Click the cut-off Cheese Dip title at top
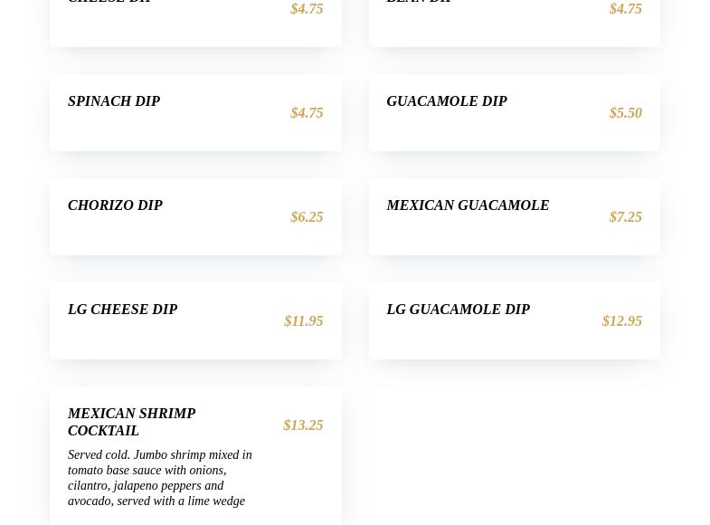The image size is (710, 525). click(x=109, y=2)
